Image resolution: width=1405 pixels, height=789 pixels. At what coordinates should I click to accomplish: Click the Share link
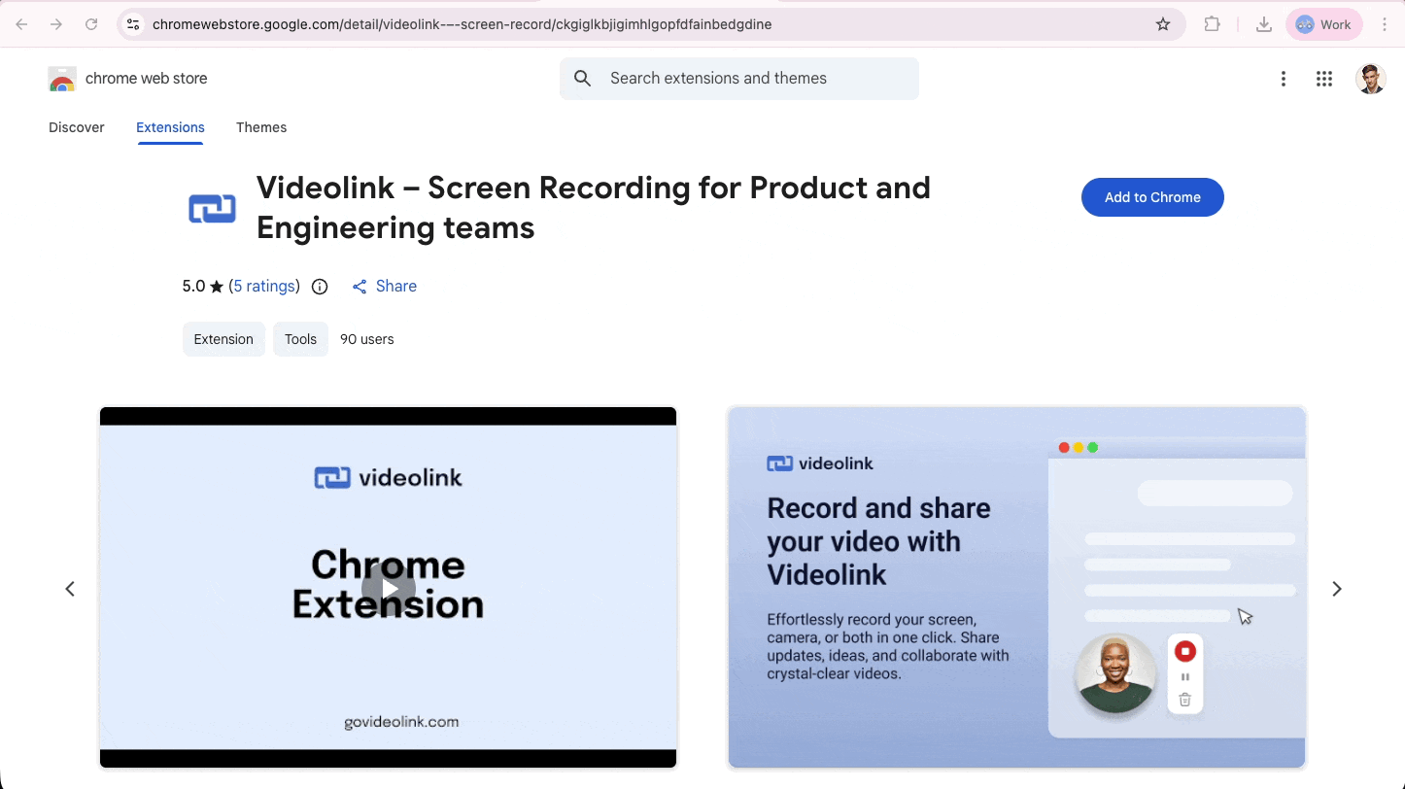tap(385, 286)
